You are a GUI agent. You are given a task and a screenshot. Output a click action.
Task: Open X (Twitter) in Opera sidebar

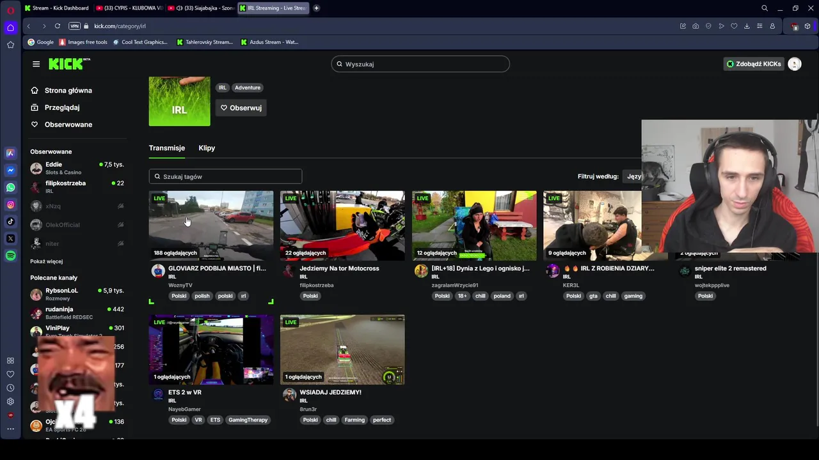(10, 239)
